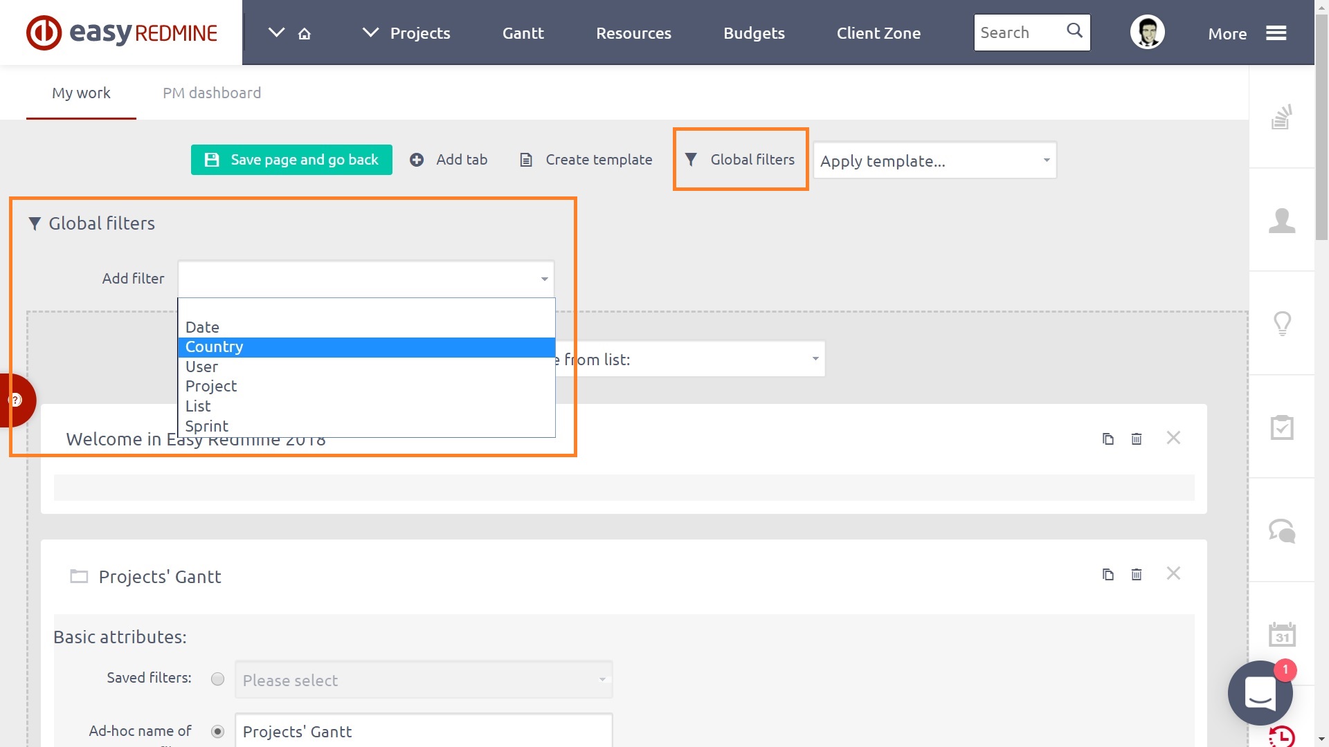
Task: Click Save page and go back
Action: [x=291, y=160]
